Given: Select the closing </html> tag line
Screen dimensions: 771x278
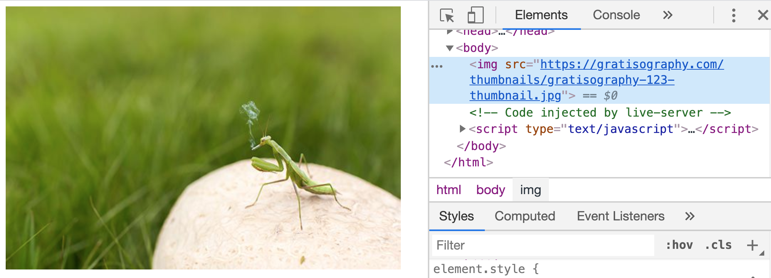Looking at the screenshot, I should tap(468, 162).
